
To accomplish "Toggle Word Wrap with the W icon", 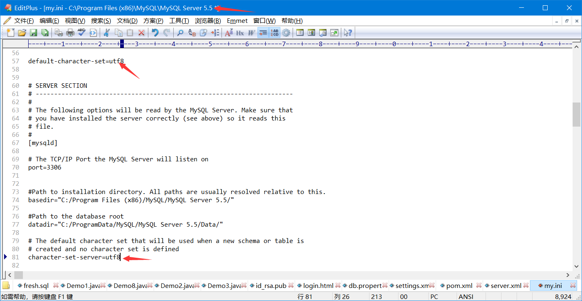I will pyautogui.click(x=251, y=33).
